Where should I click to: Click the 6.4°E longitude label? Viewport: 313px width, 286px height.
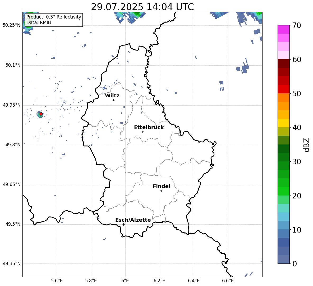click(x=194, y=281)
